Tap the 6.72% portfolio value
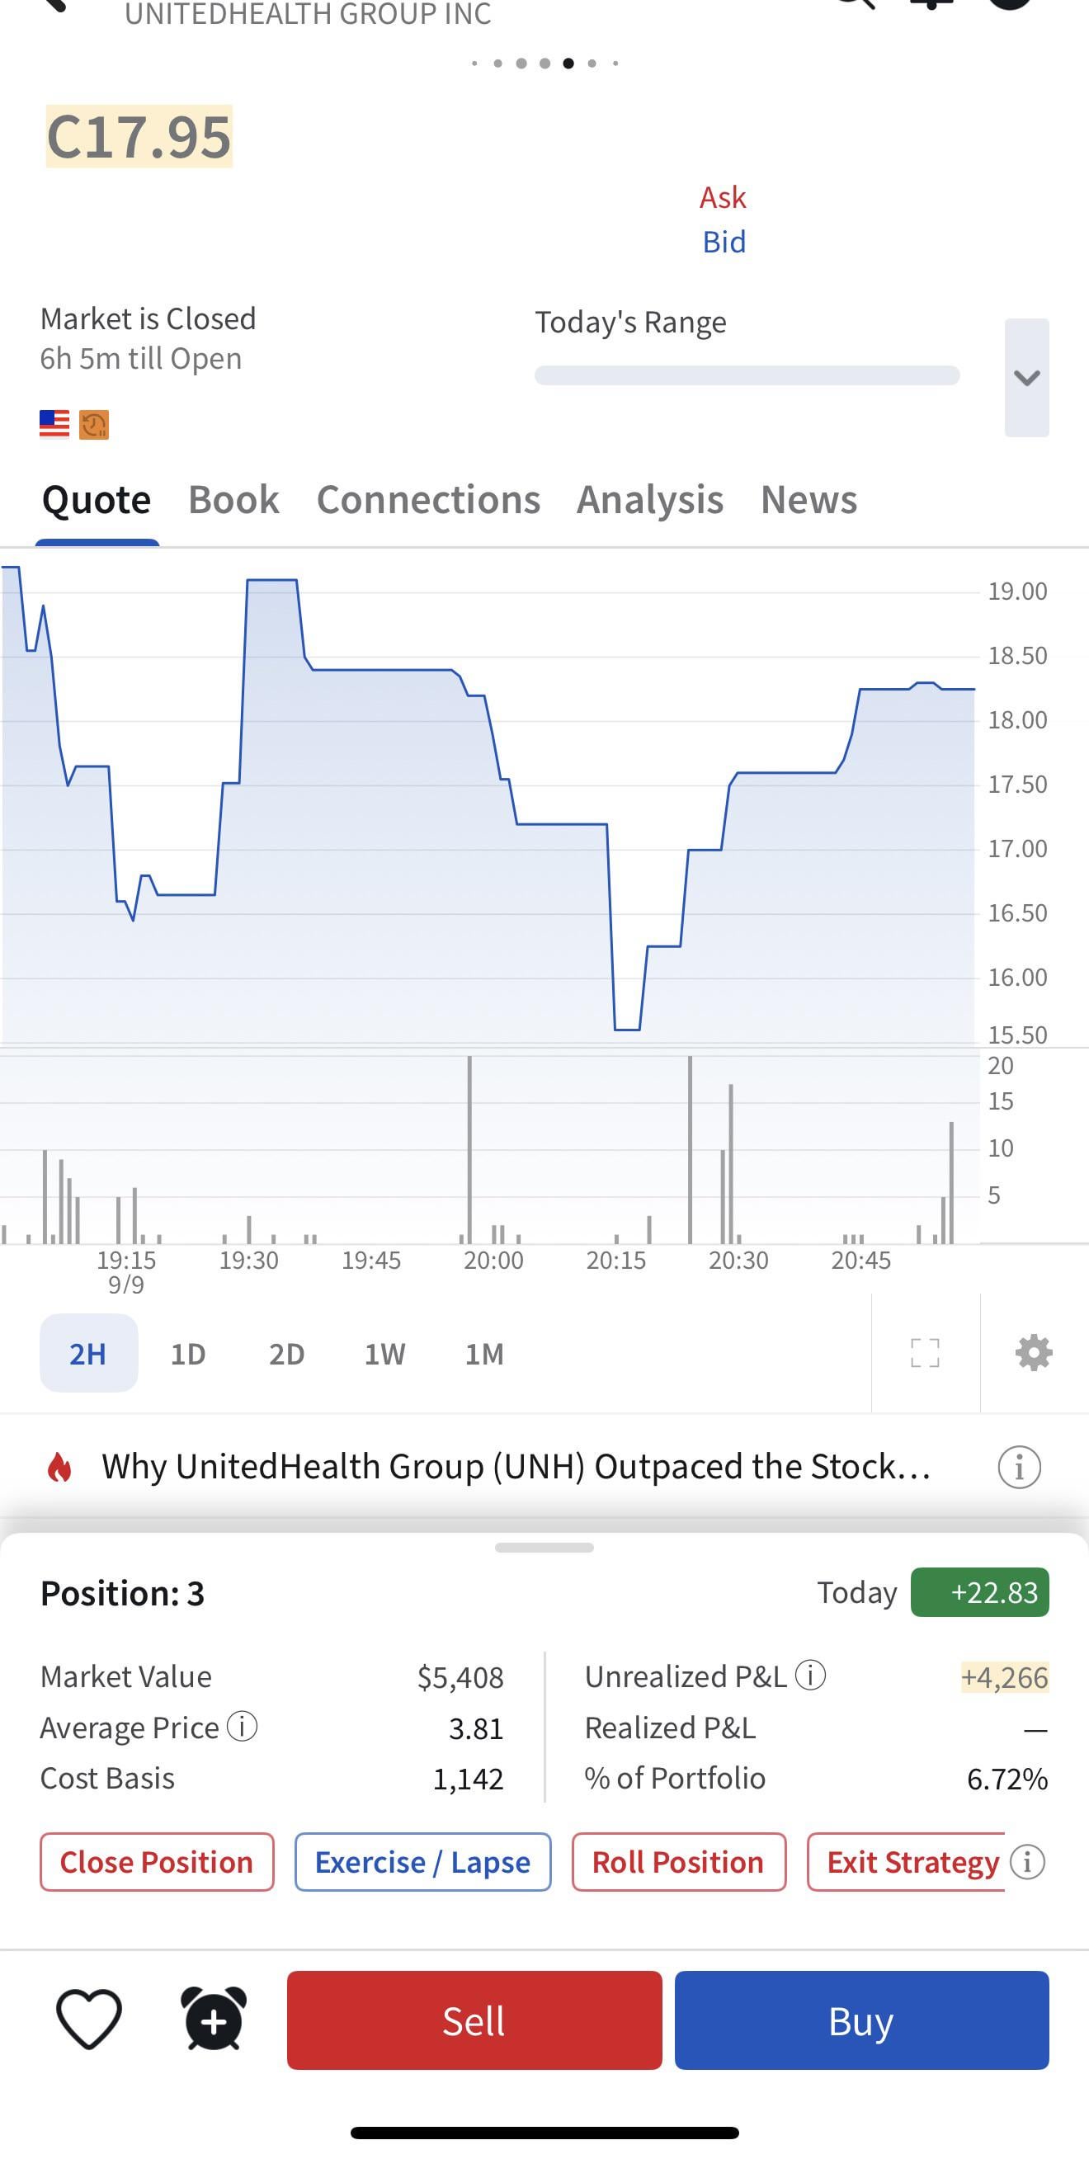The image size is (1089, 2159). click(1006, 1779)
